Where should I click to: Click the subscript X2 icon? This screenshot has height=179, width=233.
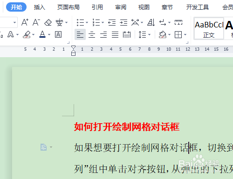coord(1,34)
